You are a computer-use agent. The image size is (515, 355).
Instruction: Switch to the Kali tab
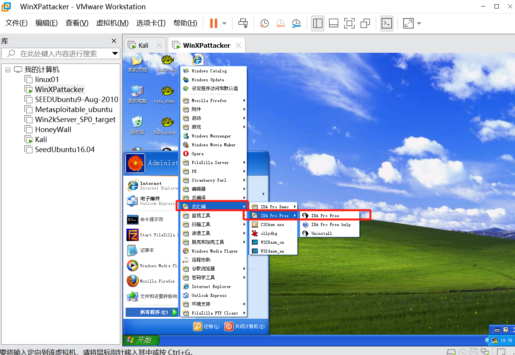tap(143, 45)
